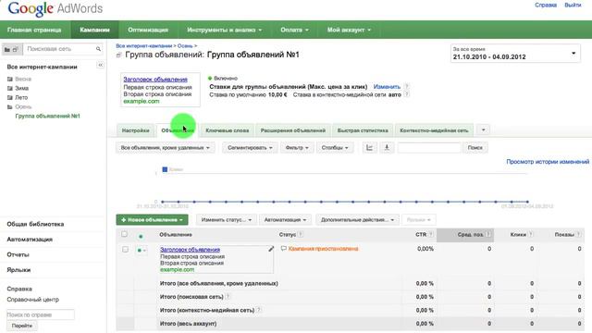Switch to Настройки tab
Viewport: 592px width, 333px height.
136,130
